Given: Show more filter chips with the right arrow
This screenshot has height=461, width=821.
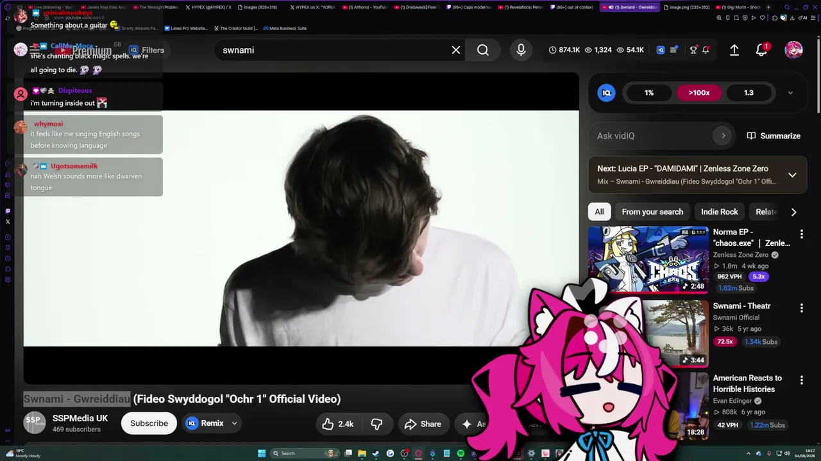Looking at the screenshot, I should (793, 212).
